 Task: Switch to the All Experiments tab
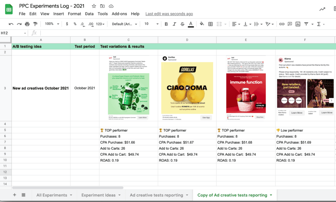coord(54,195)
